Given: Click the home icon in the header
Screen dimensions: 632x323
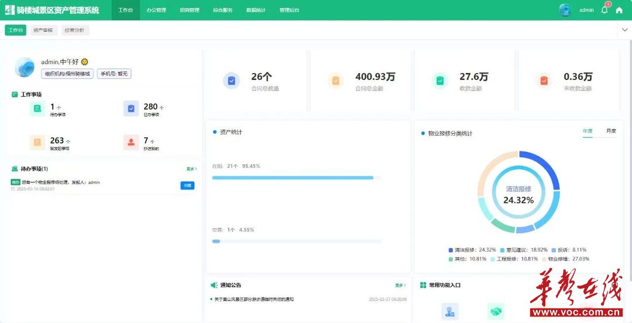Looking at the screenshot, I should [619, 10].
